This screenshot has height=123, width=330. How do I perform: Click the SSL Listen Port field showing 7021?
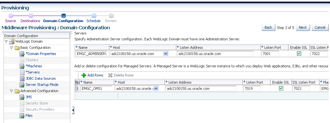301,89
